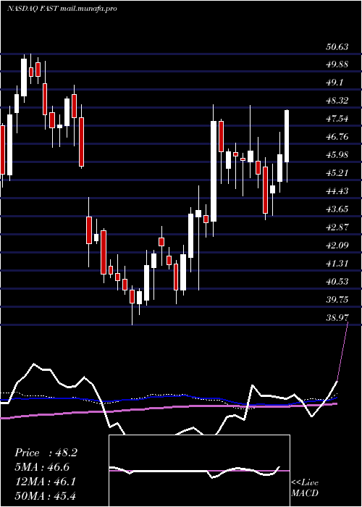Click the 46.76 price axis label
362x507 pixels.
[x=337, y=138]
